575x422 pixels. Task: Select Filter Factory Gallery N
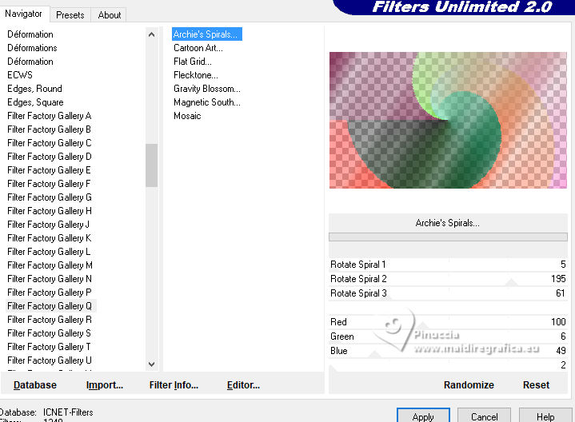[x=49, y=278]
